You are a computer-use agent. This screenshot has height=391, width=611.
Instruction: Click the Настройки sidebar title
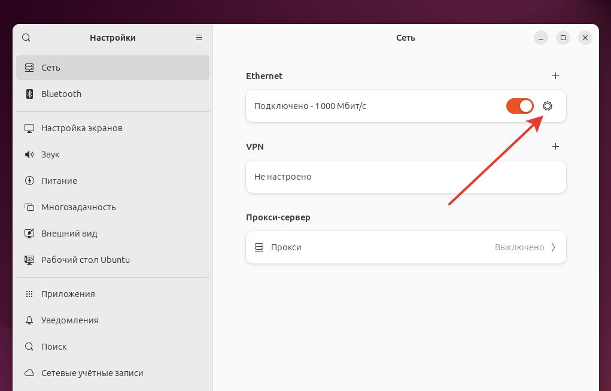tap(113, 38)
